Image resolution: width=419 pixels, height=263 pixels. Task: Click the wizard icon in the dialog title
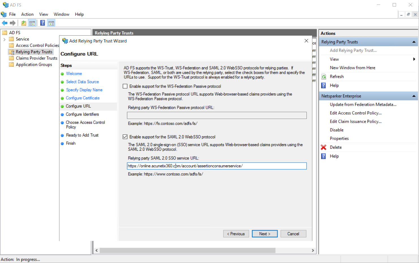point(65,41)
